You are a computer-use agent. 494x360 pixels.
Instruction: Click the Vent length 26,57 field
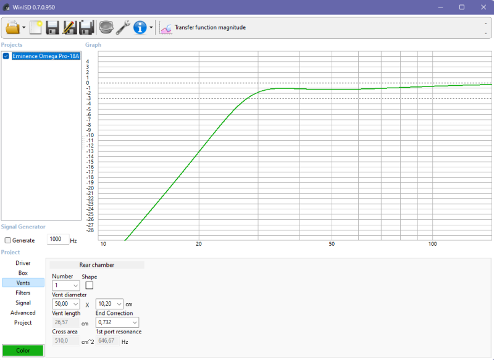click(x=66, y=322)
